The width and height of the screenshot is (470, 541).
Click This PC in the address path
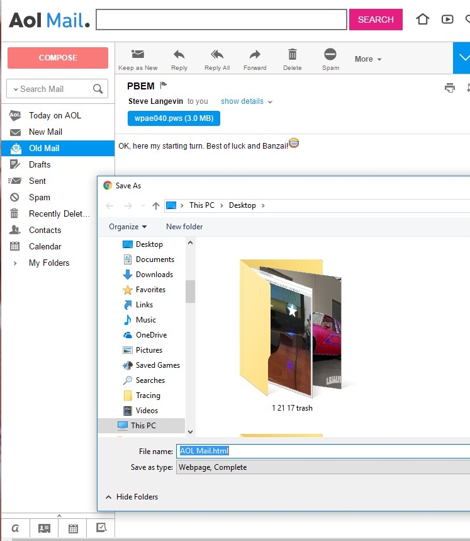coord(202,205)
